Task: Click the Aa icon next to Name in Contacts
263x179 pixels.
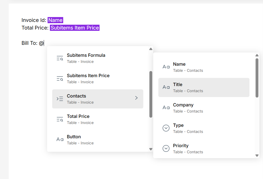Action: coord(166,67)
